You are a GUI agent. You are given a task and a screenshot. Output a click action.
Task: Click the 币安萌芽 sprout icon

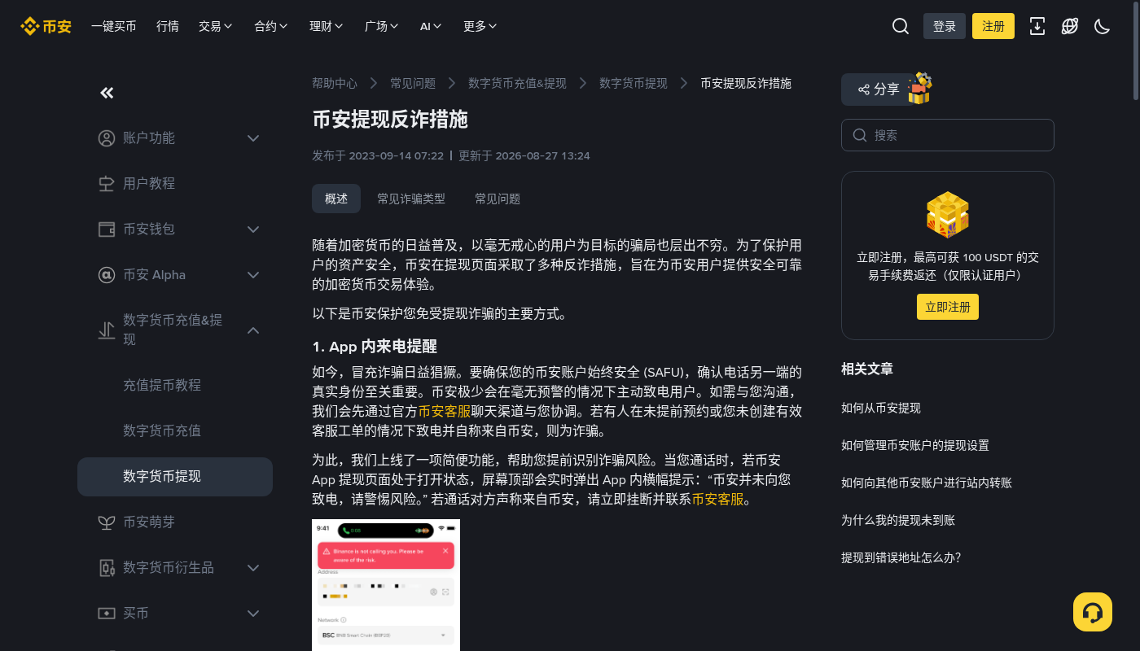click(x=107, y=522)
